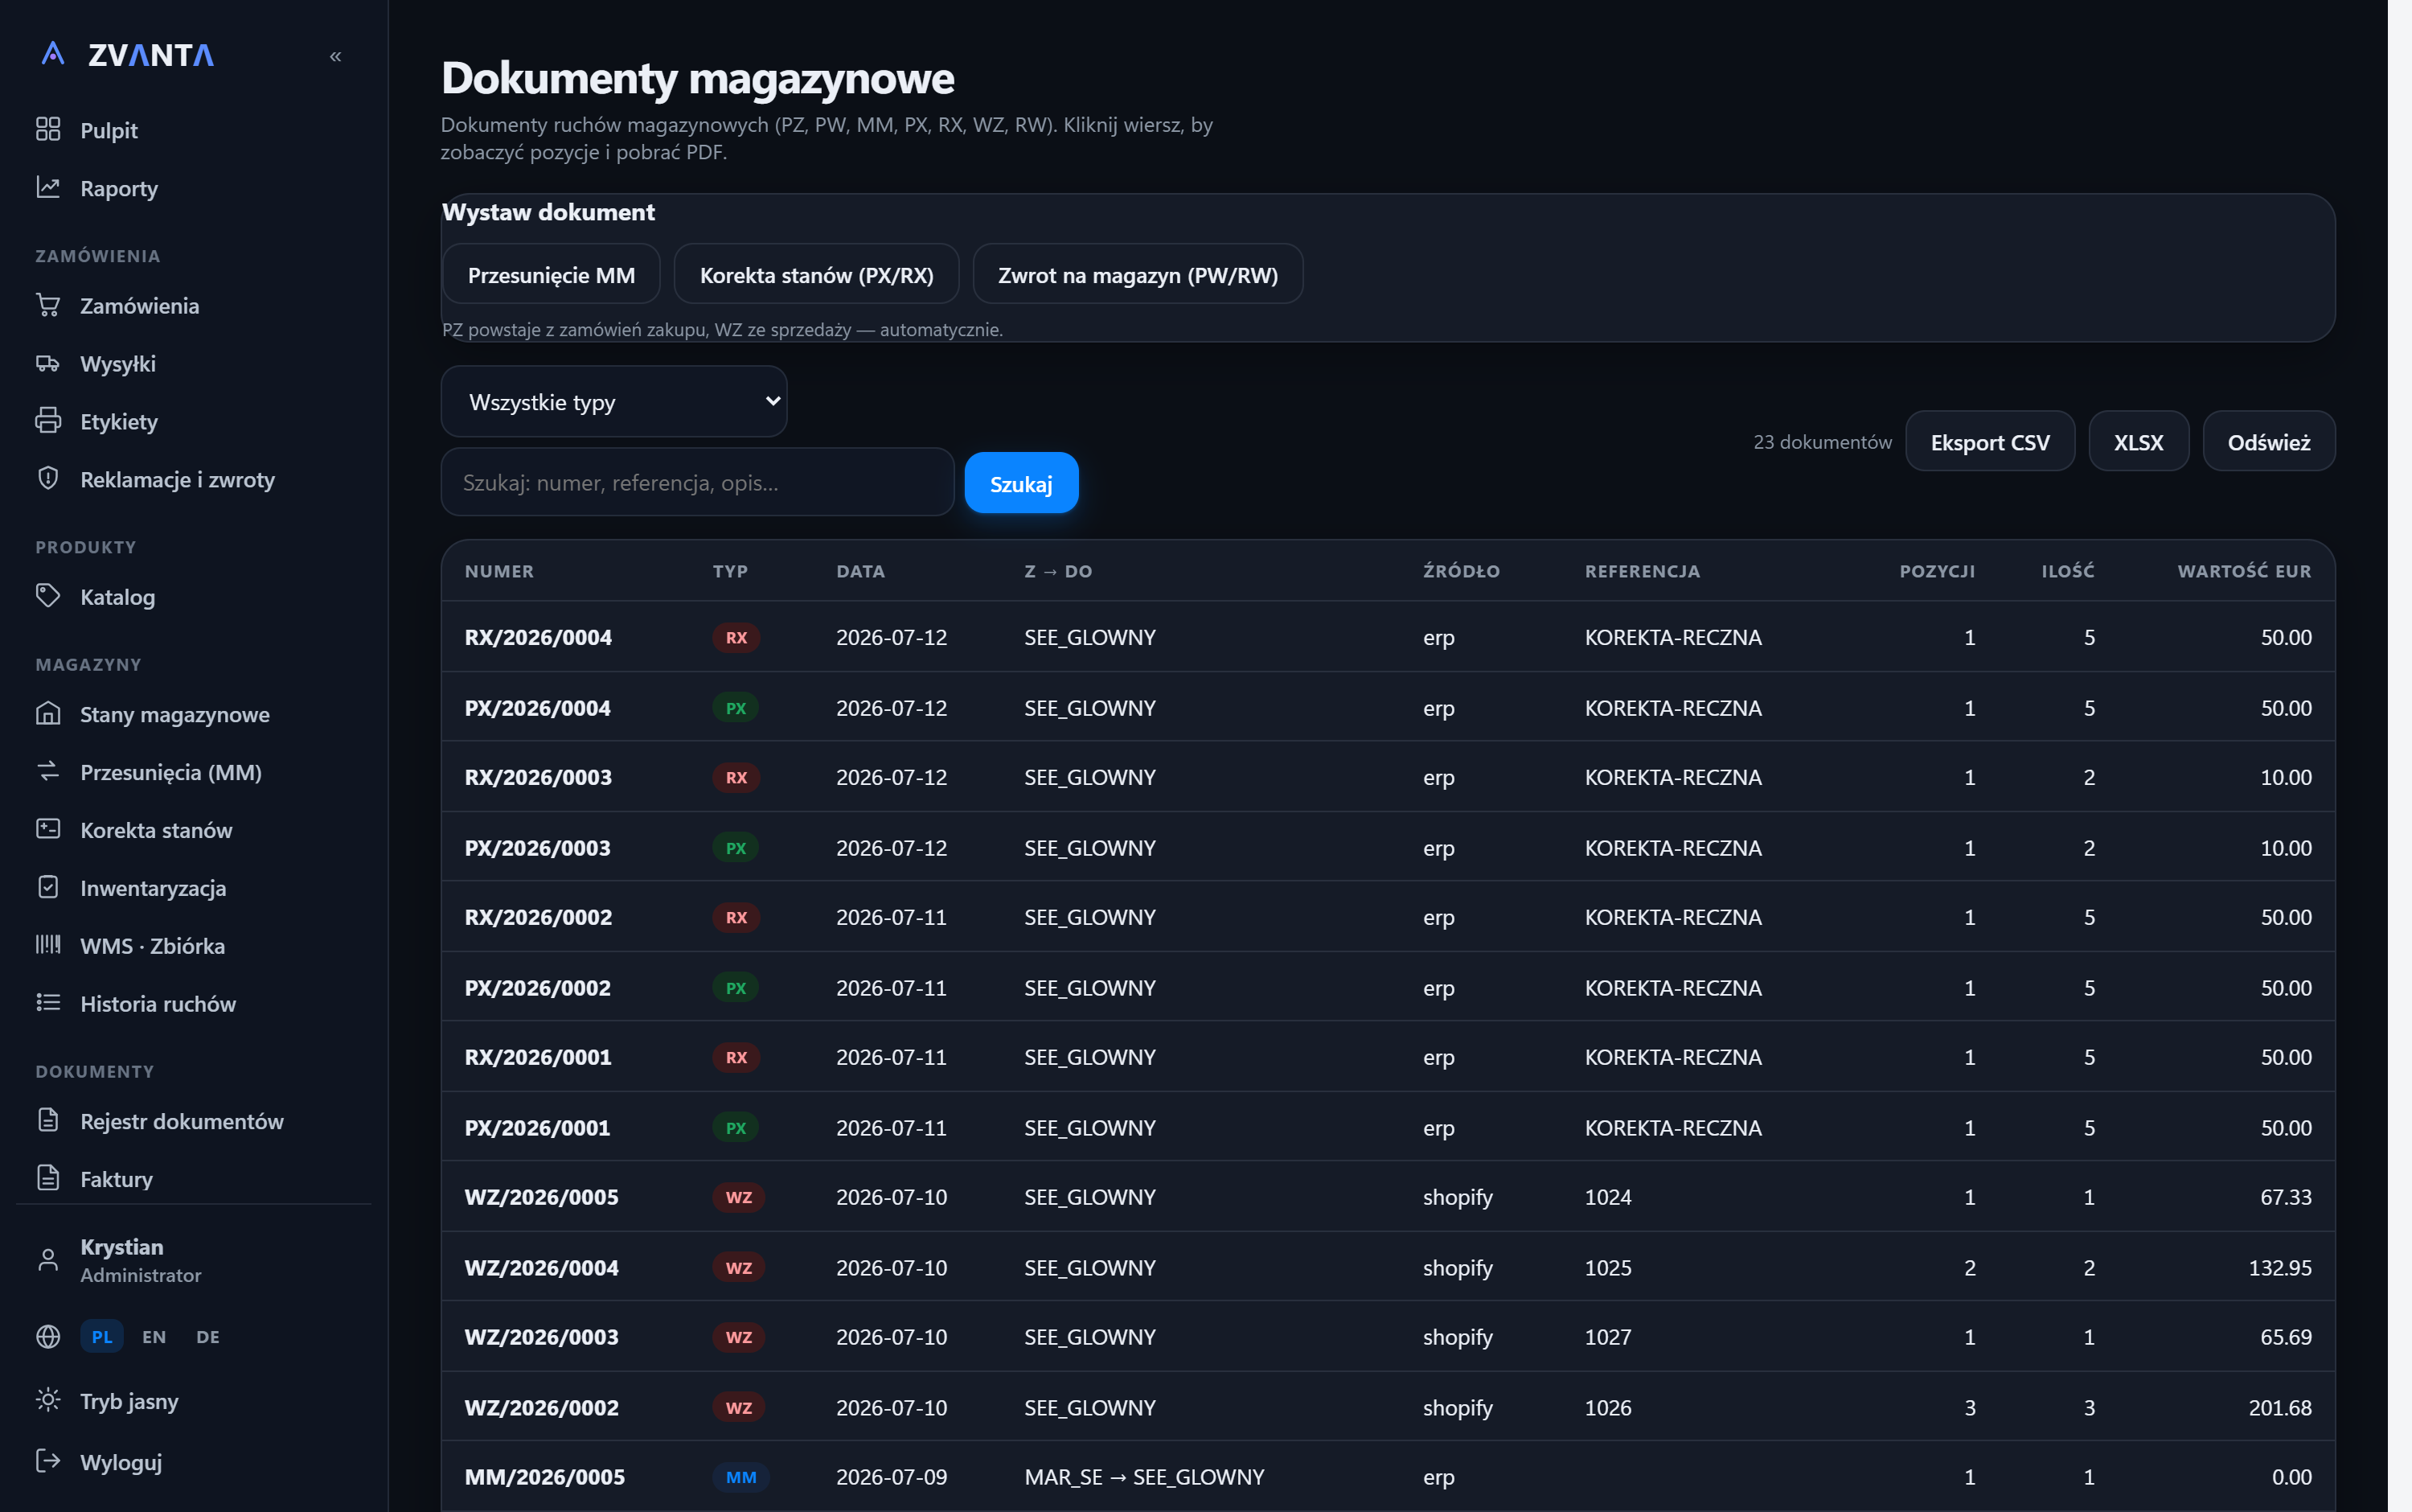Click the Krystian user profile icon
This screenshot has width=2412, height=1512.
48,1260
